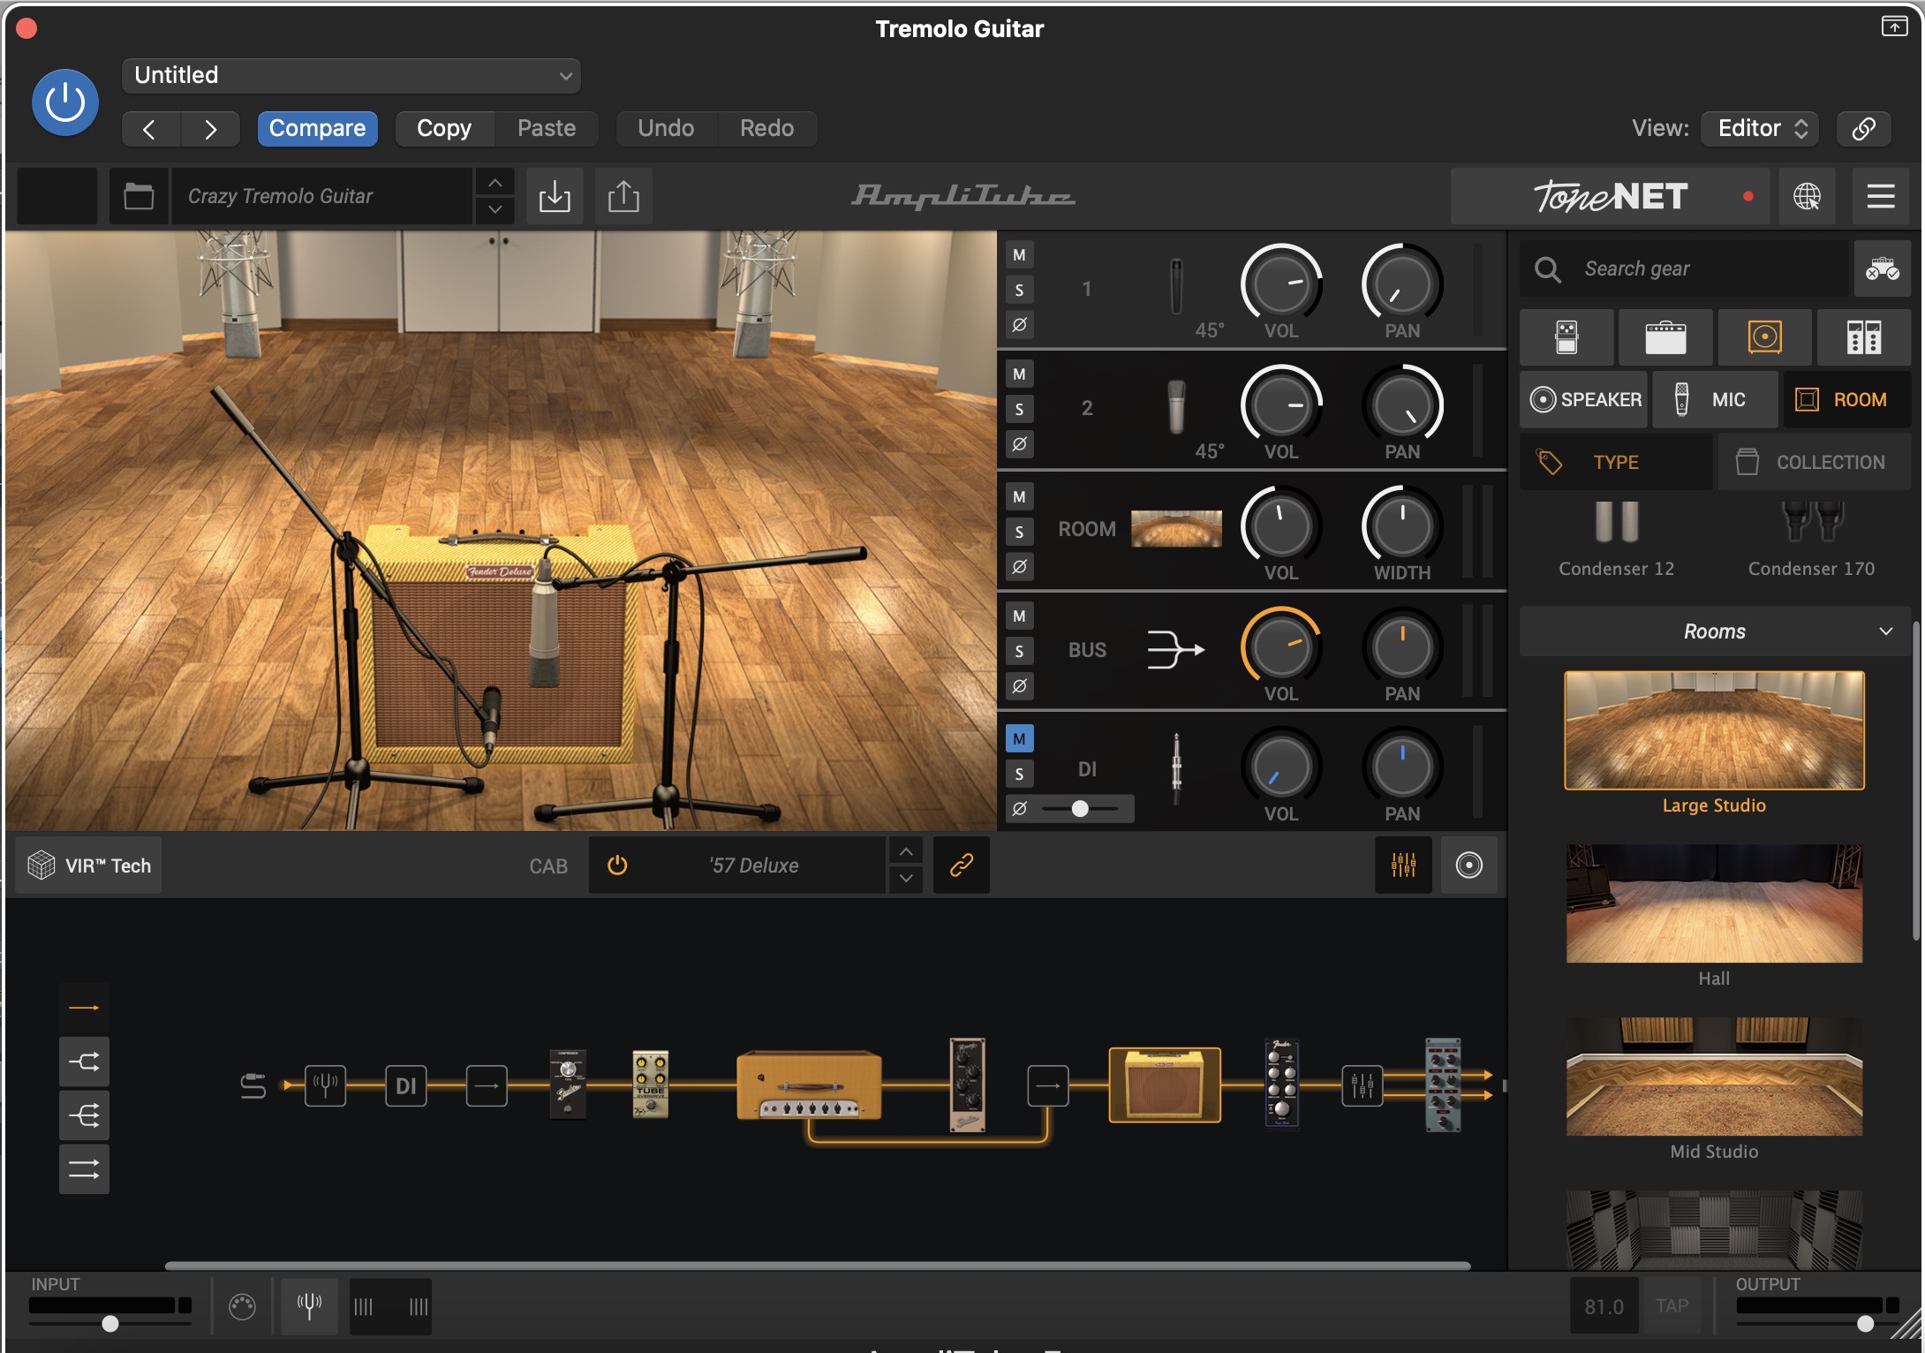The width and height of the screenshot is (1925, 1353).
Task: Step the '57 Deluxe cab down
Action: [906, 879]
